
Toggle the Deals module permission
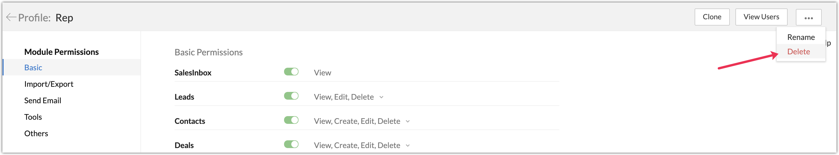pyautogui.click(x=291, y=144)
